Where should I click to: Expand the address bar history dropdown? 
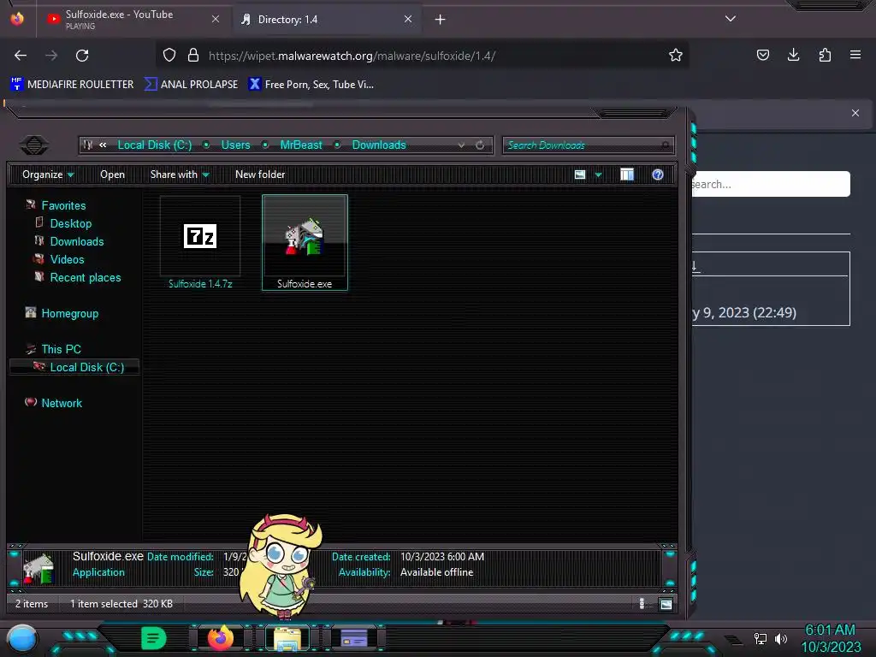pyautogui.click(x=461, y=145)
